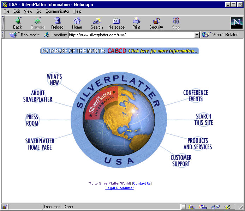Image resolution: width=245 pixels, height=211 pixels.
Task: Click inside the Location URL field
Action: (x=131, y=35)
